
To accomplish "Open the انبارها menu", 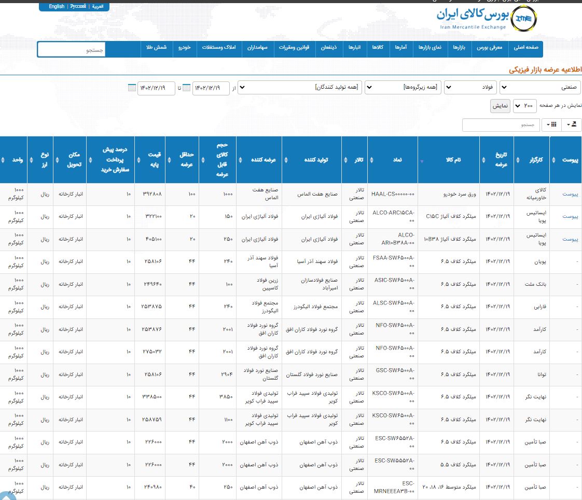I will (x=354, y=48).
